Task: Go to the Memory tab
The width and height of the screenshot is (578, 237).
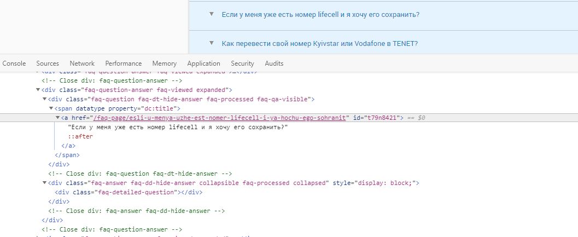Action: (164, 63)
